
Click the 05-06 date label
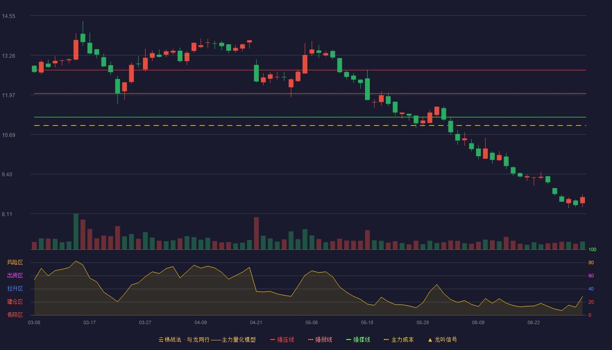312,322
